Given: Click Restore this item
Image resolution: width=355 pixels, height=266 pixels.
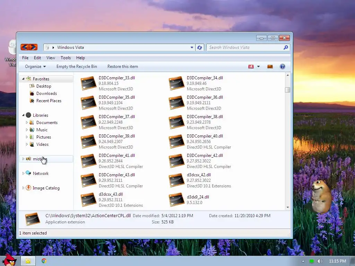Looking at the screenshot, I should click(x=122, y=66).
